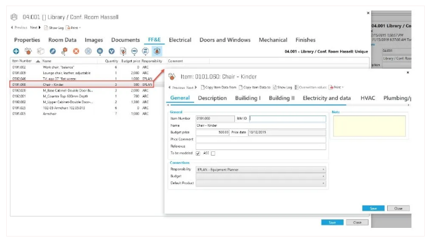
Task: Click Copy Item Data to
Action: pyautogui.click(x=255, y=87)
